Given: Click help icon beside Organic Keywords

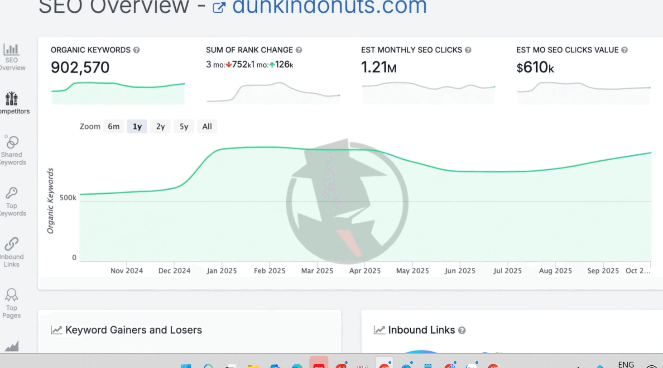Looking at the screenshot, I should click(136, 50).
